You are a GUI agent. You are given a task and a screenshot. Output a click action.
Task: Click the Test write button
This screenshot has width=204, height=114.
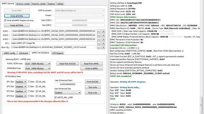click(x=93, y=87)
